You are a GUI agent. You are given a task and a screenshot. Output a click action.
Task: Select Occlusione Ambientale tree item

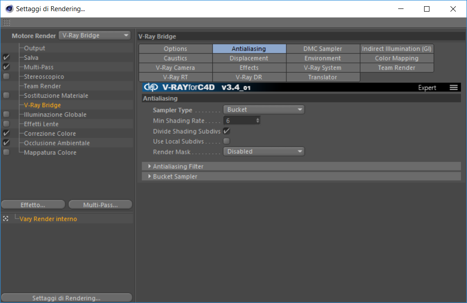click(57, 143)
